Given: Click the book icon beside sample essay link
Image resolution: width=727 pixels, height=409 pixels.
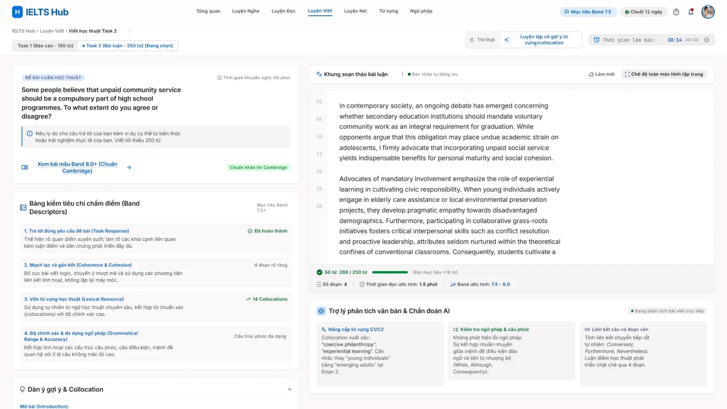Looking at the screenshot, I should (25, 167).
